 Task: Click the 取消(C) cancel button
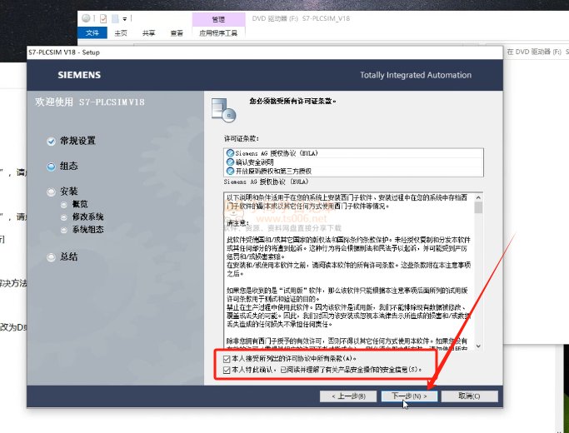[469, 396]
